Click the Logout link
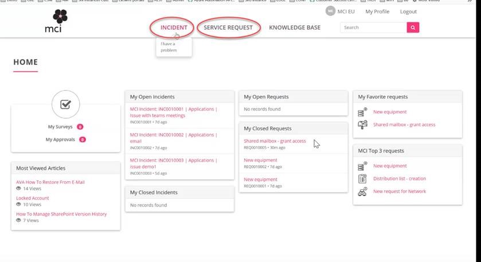The width and height of the screenshot is (481, 262). [x=408, y=11]
